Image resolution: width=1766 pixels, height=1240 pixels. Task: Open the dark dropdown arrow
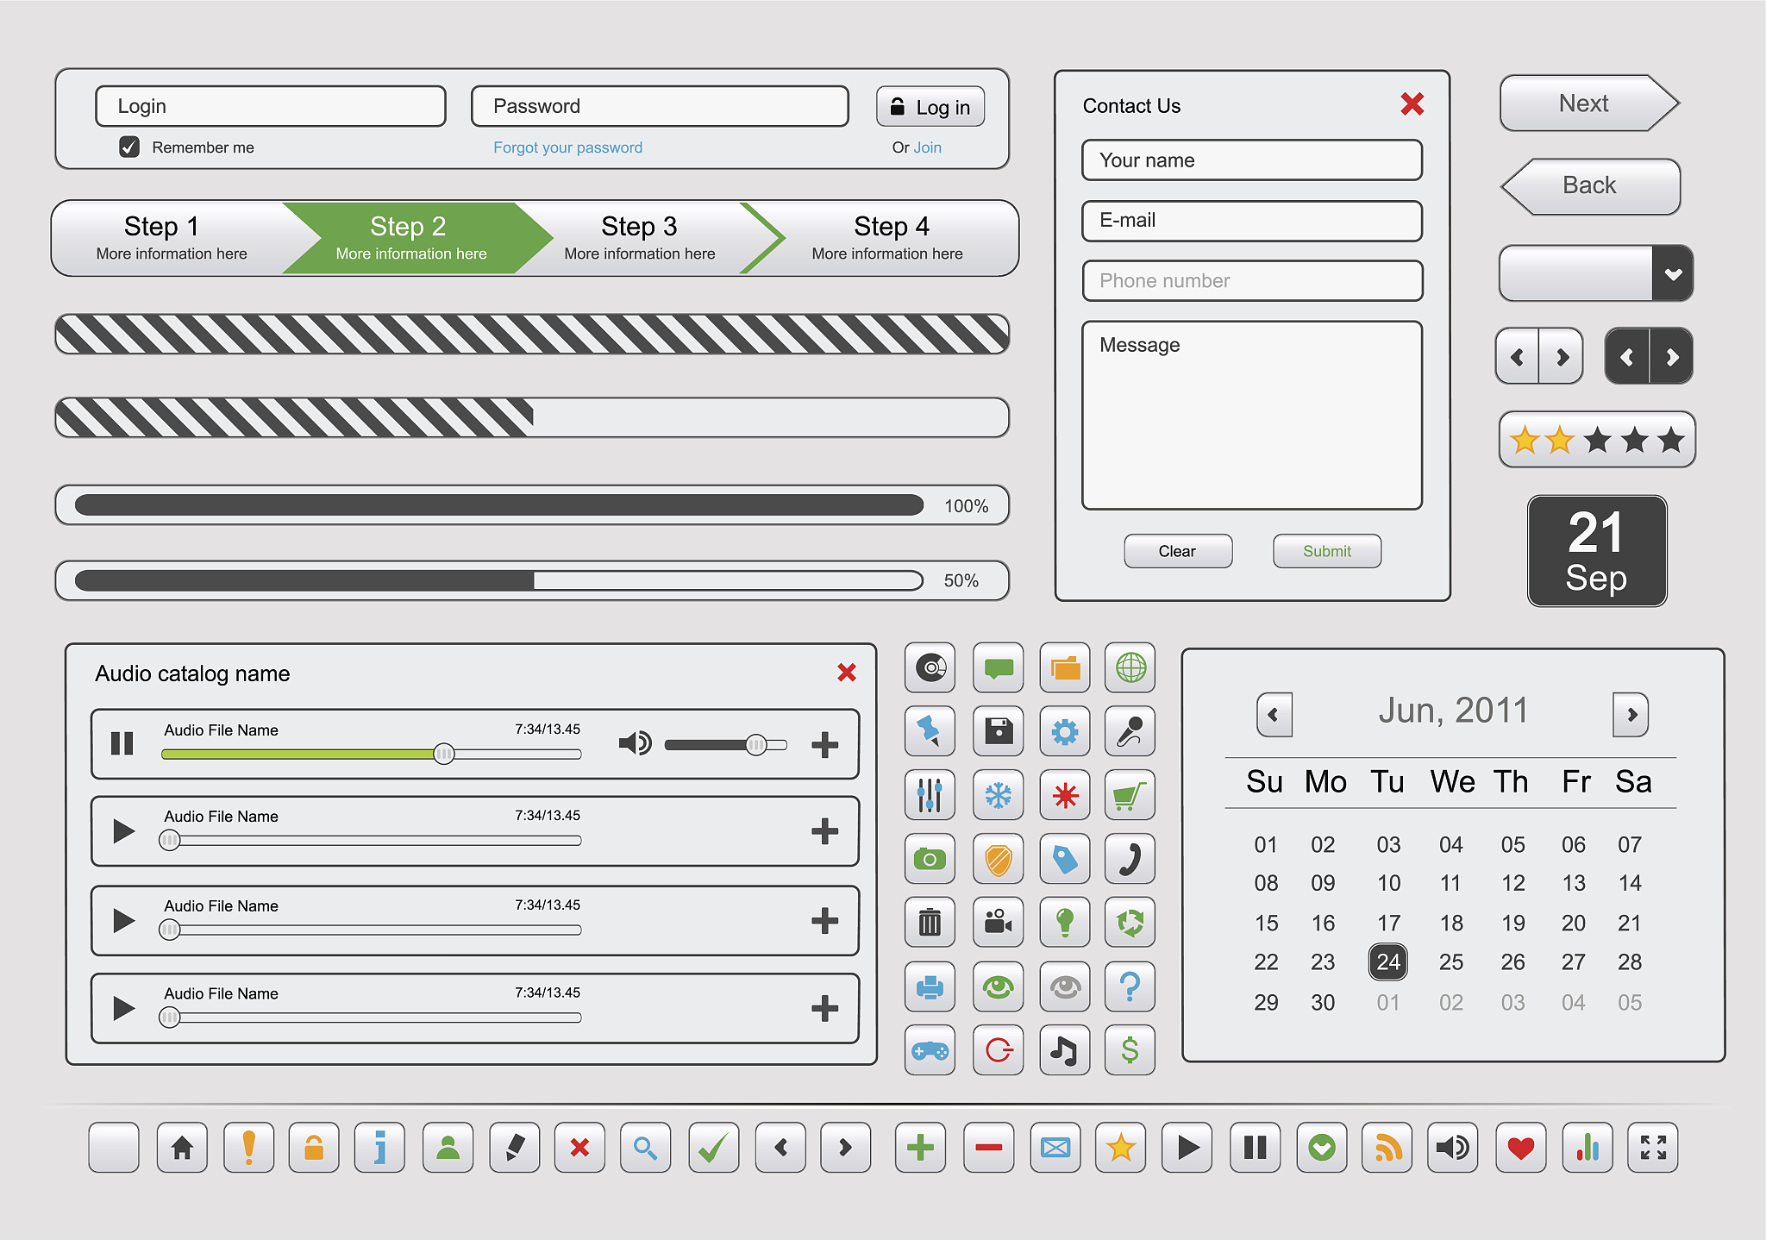pyautogui.click(x=1673, y=274)
